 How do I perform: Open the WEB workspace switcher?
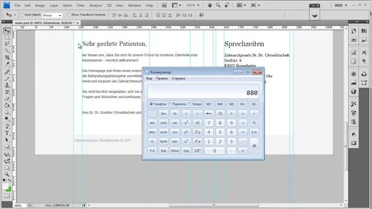click(341, 5)
